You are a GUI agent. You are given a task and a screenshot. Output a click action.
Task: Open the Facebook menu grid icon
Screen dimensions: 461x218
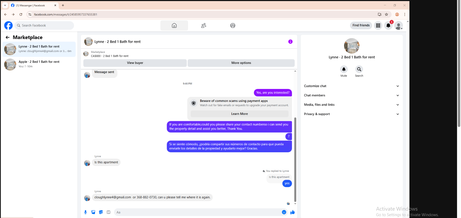378,26
